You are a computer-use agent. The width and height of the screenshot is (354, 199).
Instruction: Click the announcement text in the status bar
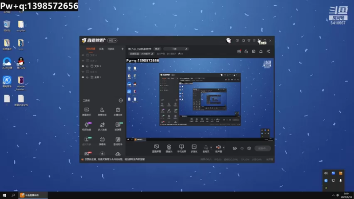click(115, 159)
